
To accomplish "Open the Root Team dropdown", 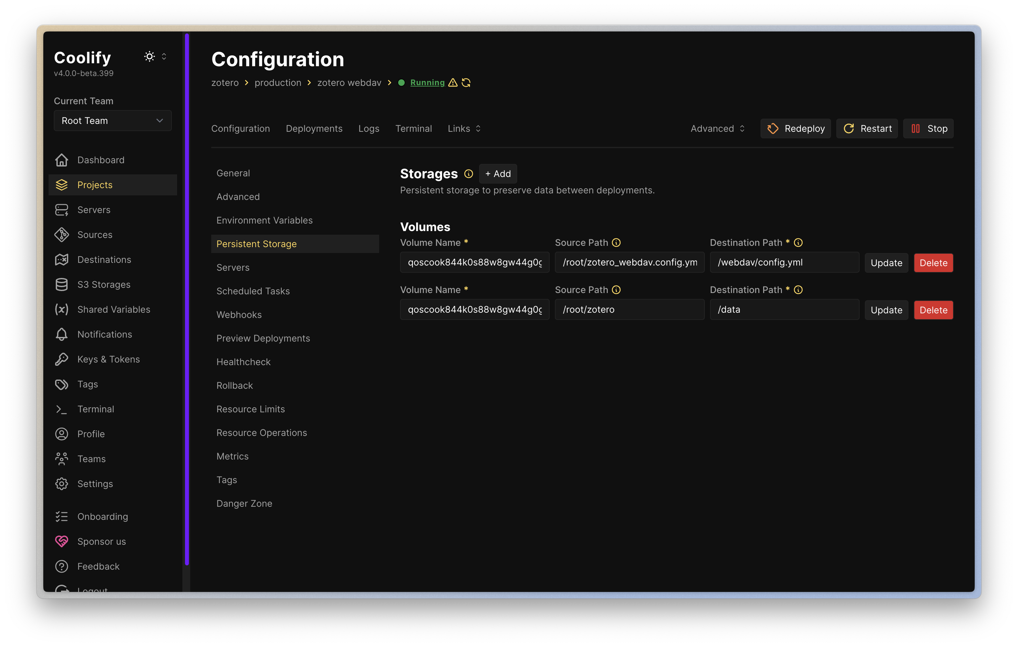I will (x=112, y=121).
